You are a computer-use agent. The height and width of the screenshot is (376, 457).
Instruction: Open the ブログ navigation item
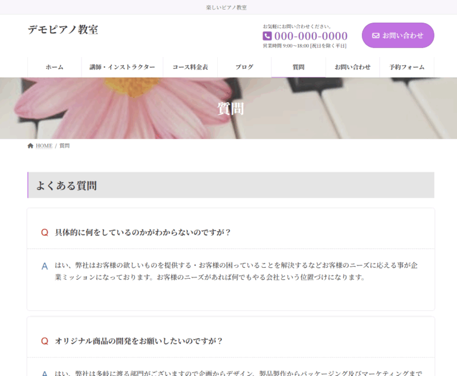coord(244,67)
